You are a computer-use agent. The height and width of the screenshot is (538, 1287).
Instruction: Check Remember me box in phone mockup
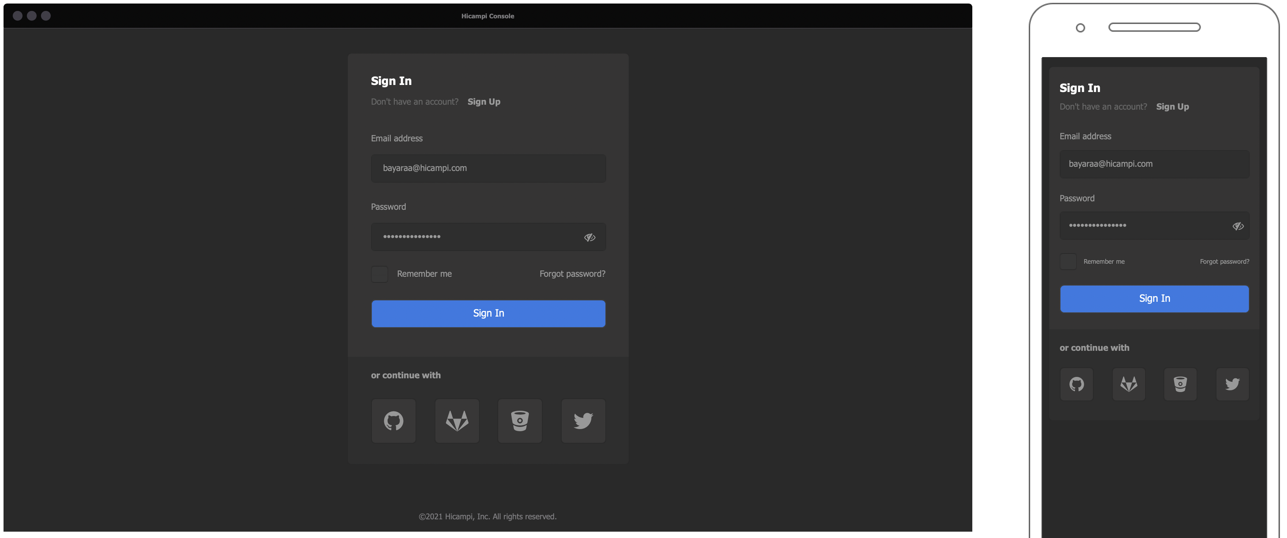coord(1068,262)
